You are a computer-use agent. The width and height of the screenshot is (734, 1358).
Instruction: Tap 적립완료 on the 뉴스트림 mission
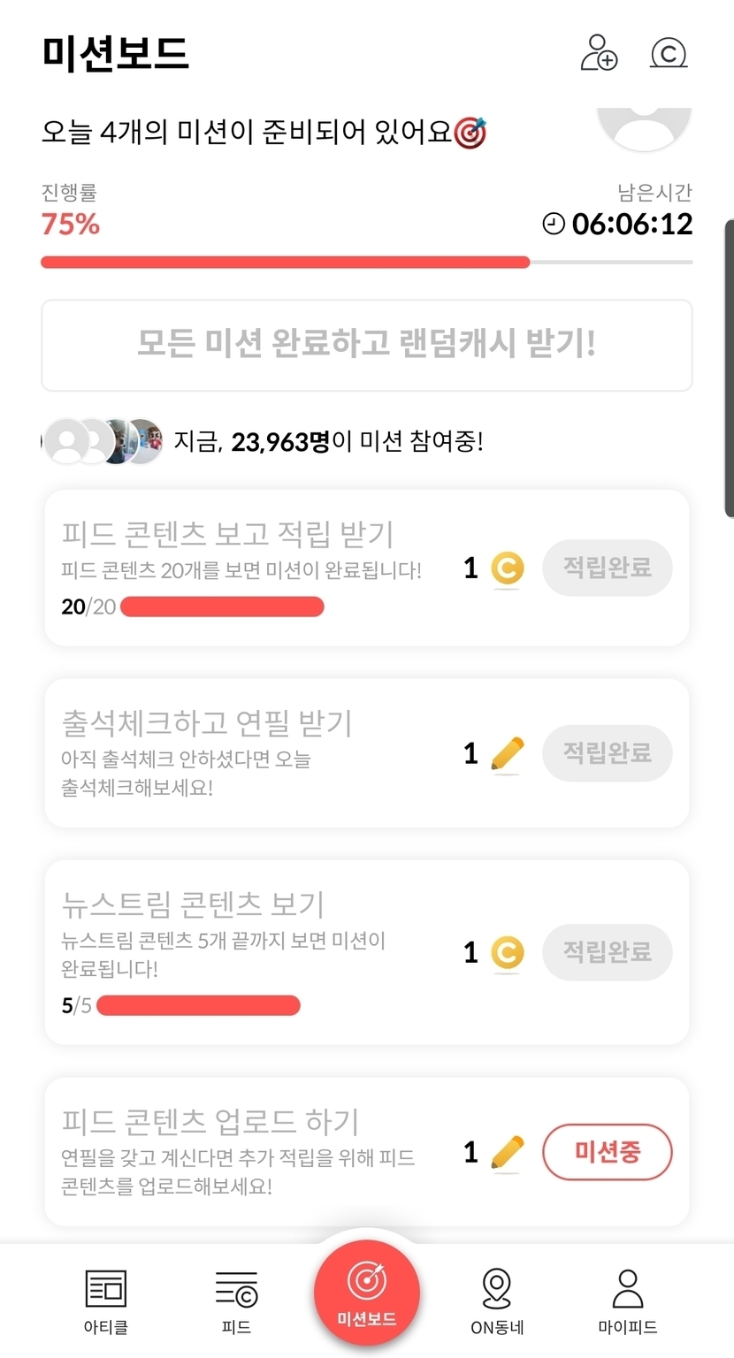pos(608,952)
